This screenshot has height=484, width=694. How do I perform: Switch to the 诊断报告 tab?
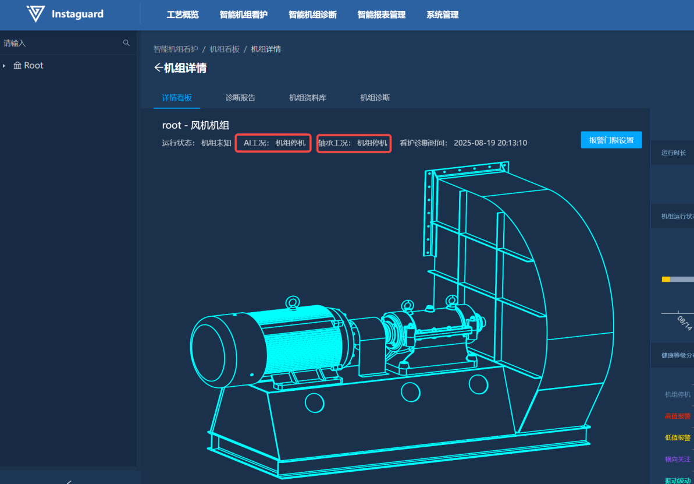pyautogui.click(x=240, y=98)
